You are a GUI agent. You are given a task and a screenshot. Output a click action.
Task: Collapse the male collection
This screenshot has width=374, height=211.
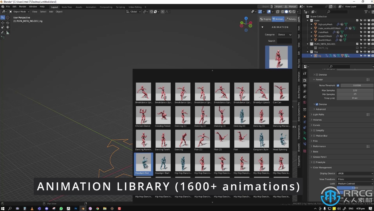click(x=308, y=20)
